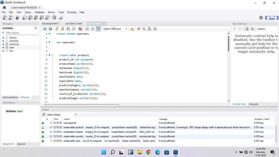279x157 pixels.
Task: Open the home screen tab icon
Action: (x=4, y=7)
